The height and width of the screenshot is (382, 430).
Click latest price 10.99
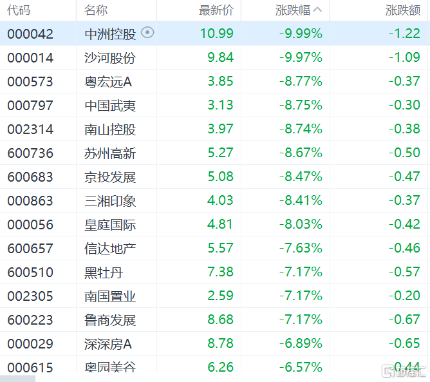[217, 33]
